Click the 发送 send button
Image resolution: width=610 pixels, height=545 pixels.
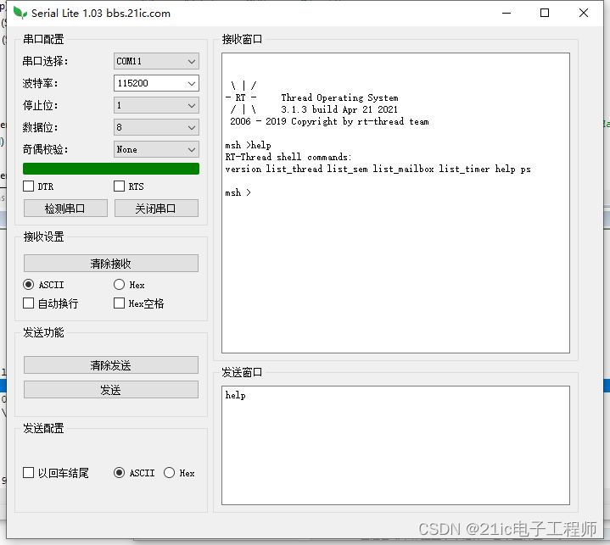pyautogui.click(x=111, y=390)
